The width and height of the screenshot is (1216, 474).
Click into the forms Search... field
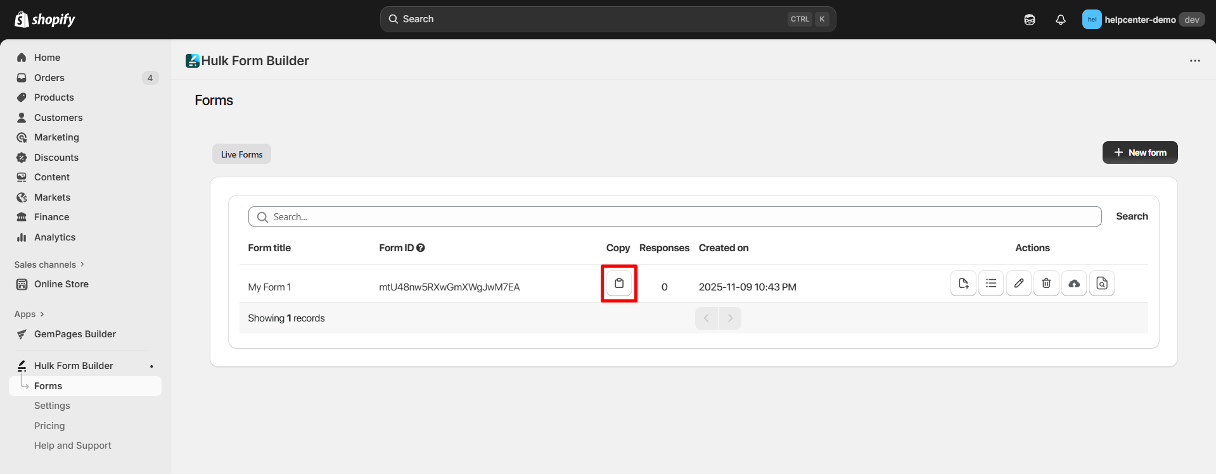[x=675, y=216]
